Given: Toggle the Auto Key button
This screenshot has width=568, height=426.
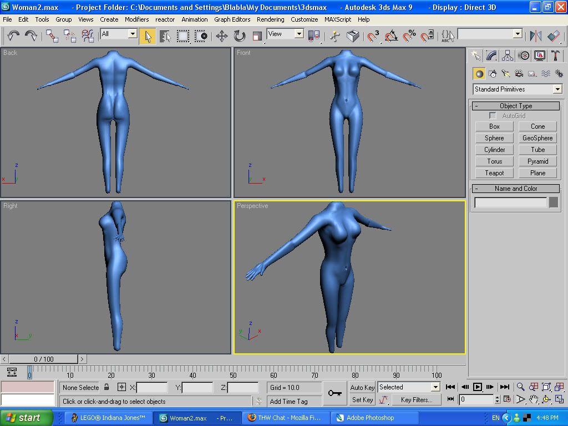Looking at the screenshot, I should 362,387.
